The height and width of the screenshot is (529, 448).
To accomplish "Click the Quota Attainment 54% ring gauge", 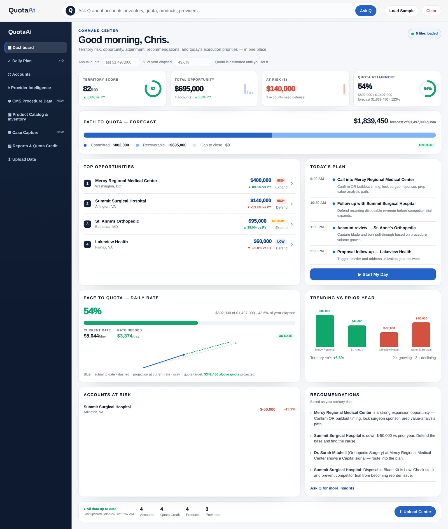I will [x=428, y=89].
